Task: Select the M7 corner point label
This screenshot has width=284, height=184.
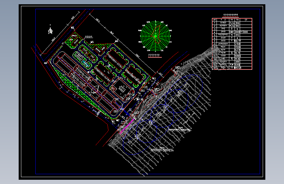Action: click(x=46, y=63)
